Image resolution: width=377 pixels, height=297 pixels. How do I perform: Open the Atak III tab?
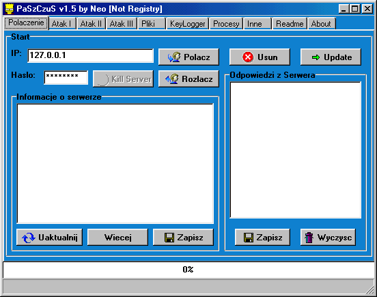click(122, 24)
